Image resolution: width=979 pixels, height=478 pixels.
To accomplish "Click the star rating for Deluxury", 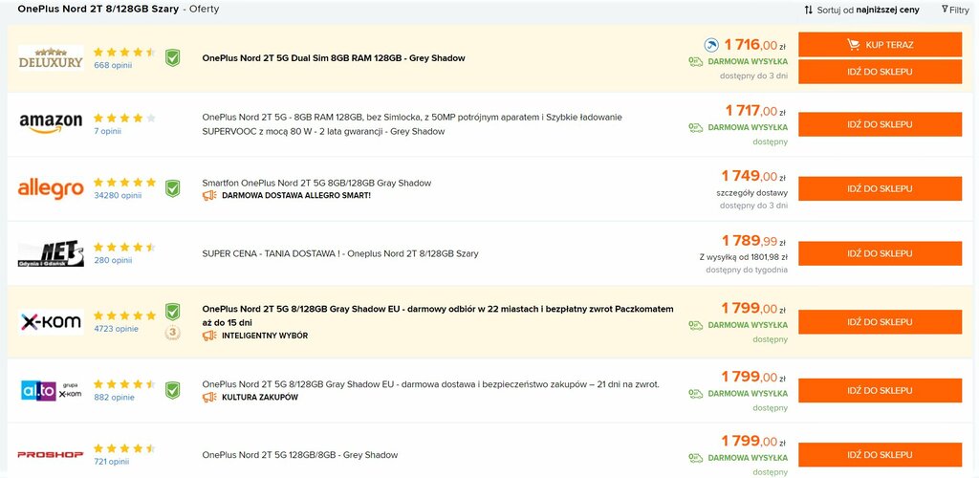I will click(x=124, y=53).
